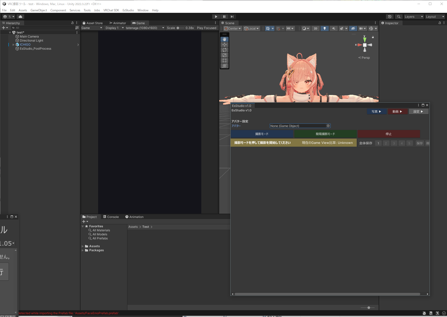Toggle 2D view mode in Scene
The height and width of the screenshot is (317, 447).
pos(316,28)
